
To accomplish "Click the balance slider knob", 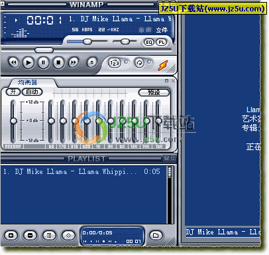I will [x=125, y=41].
